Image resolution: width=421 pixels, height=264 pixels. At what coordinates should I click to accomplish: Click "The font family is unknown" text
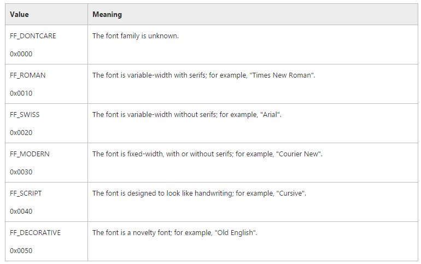tap(136, 36)
